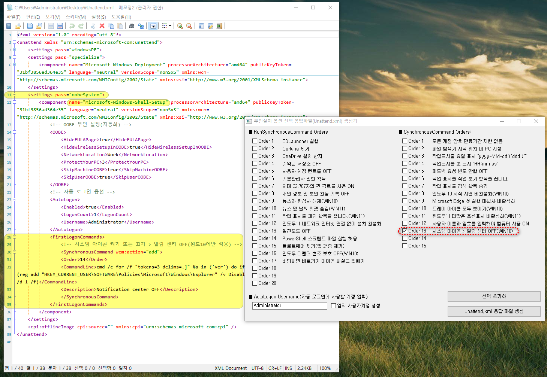Check Order 17 바탕화면 바로가기 아이콘 화살표 없애기
Viewport: 547px width, 377px height.
click(x=255, y=261)
